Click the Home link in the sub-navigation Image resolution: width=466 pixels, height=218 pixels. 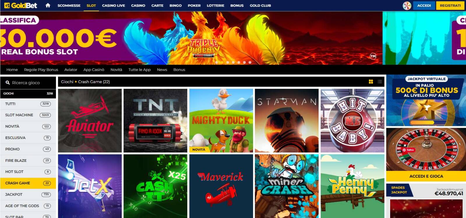12,70
